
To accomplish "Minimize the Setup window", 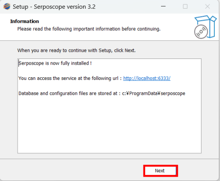I will (x=163, y=7).
